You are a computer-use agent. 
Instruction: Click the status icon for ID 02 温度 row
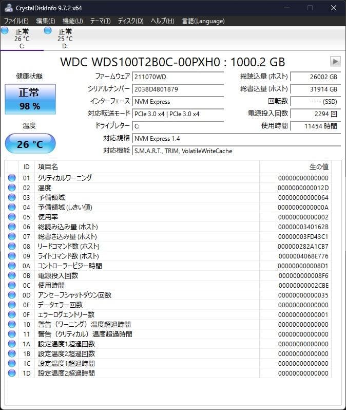tap(12, 188)
